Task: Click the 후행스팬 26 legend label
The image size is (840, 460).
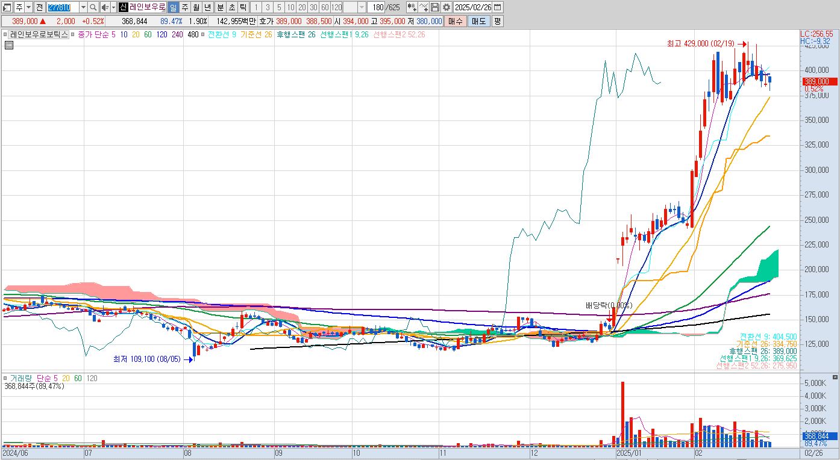Action: coord(296,34)
